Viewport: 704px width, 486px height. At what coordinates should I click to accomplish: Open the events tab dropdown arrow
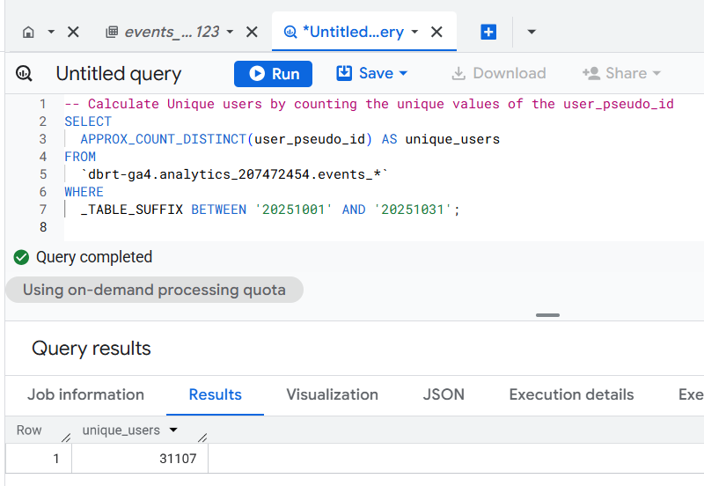point(230,33)
